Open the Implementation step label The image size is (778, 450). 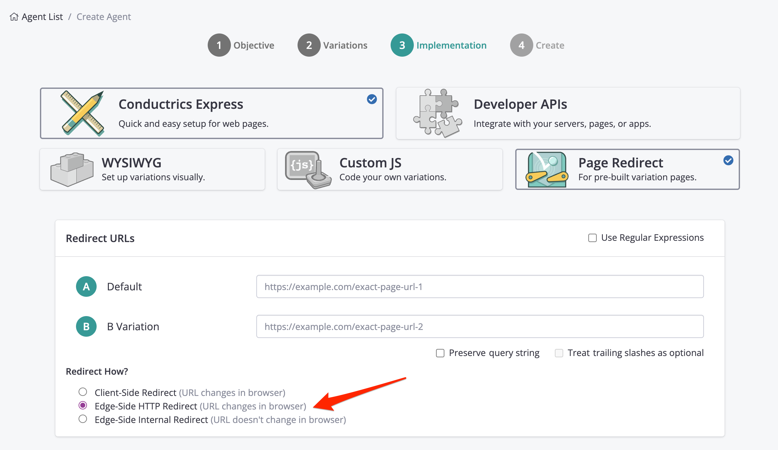coord(451,45)
